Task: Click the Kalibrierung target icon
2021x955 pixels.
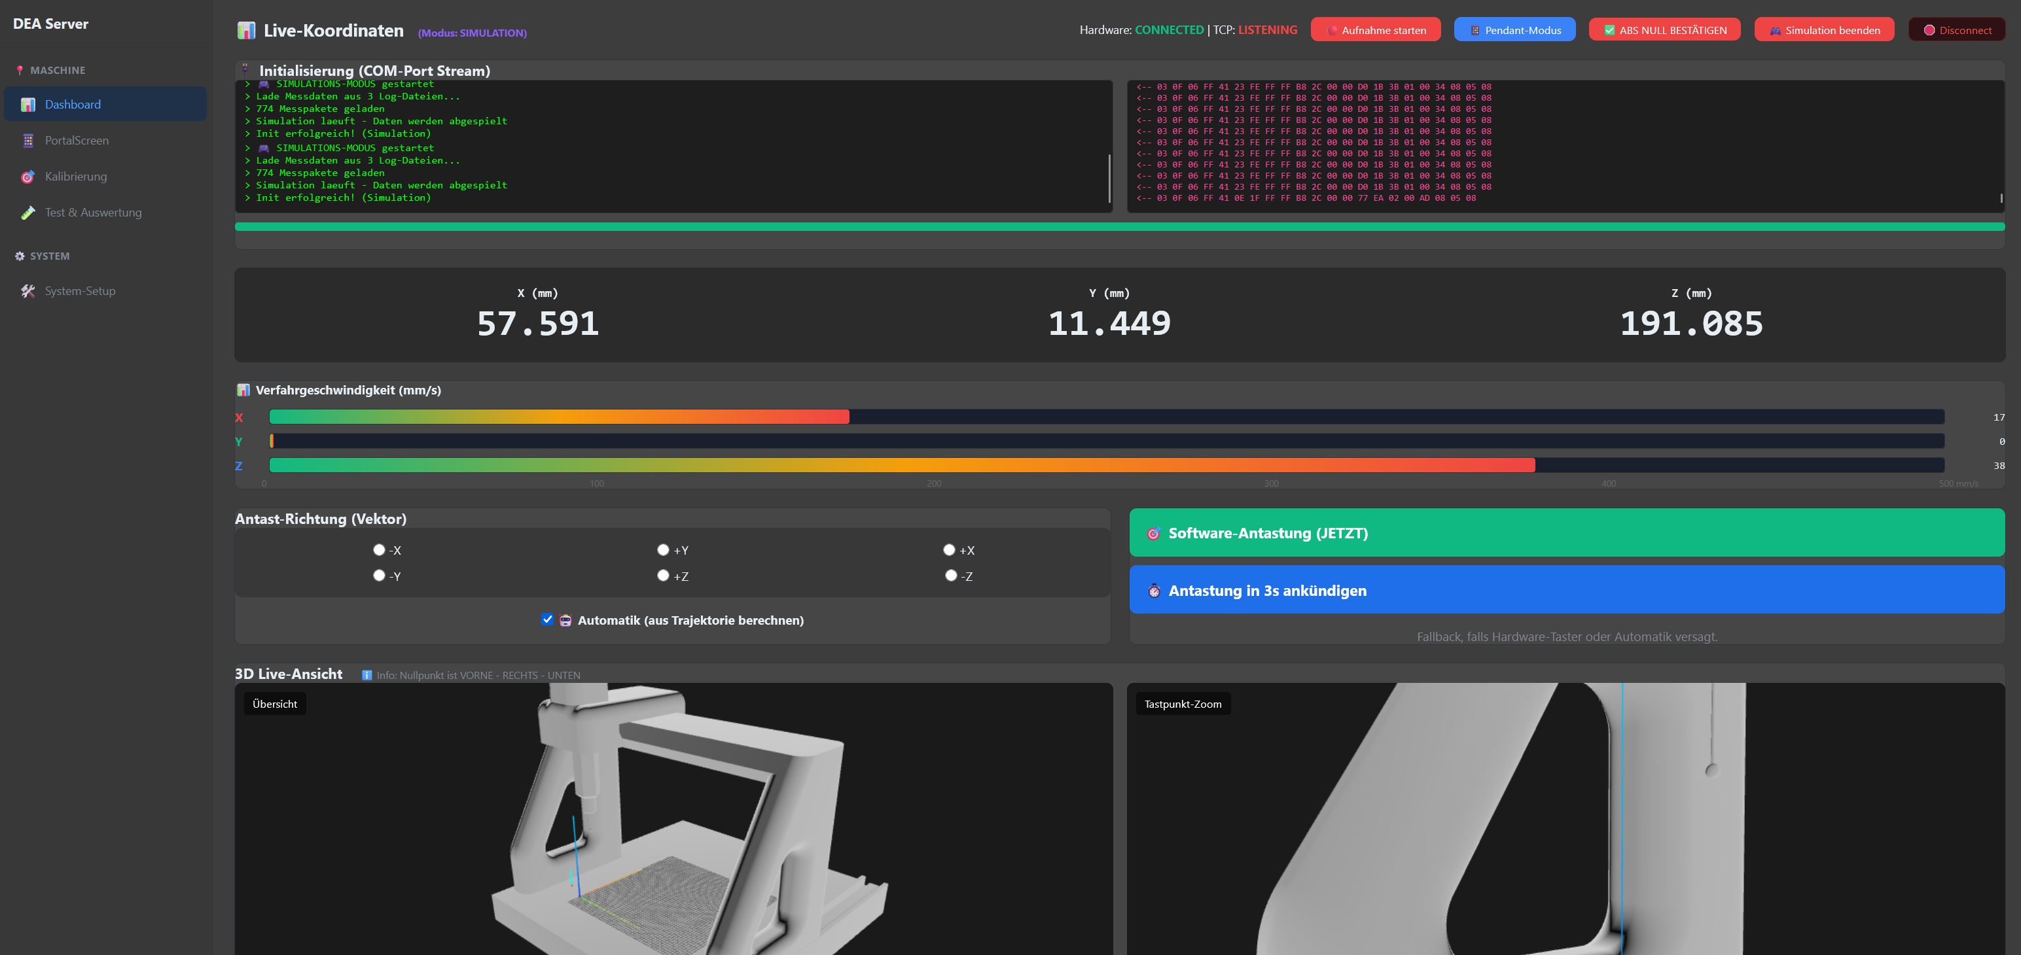Action: [28, 177]
